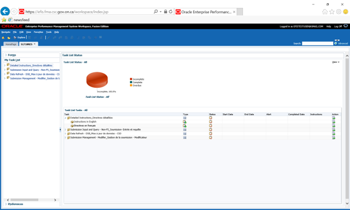Click the Incomplete red legend swatch
Image resolution: width=350 pixels, height=210 pixels.
131,79
